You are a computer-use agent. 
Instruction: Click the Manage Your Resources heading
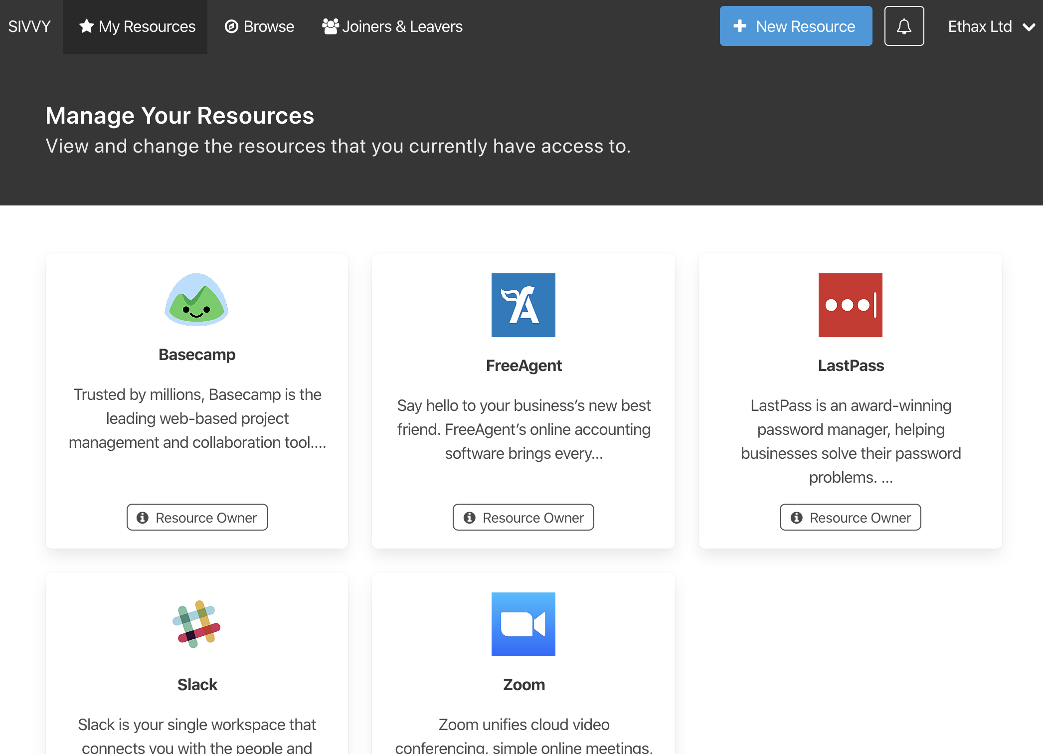coord(179,116)
